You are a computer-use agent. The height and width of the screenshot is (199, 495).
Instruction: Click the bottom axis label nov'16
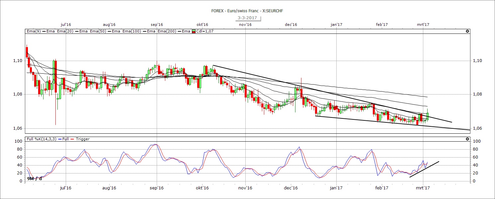245,188
